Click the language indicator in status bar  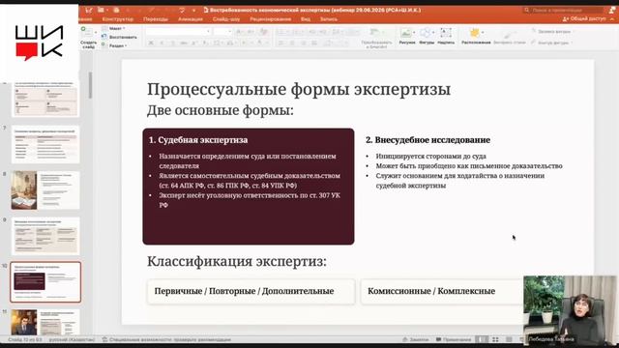(x=72, y=339)
